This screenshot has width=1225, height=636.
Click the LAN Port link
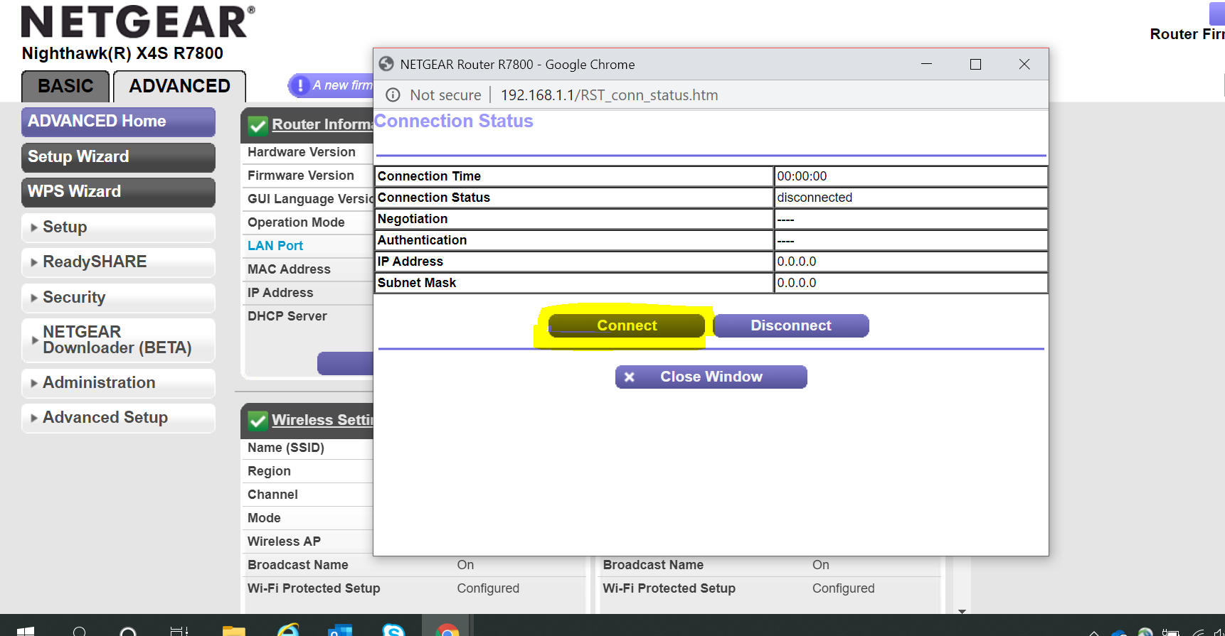(275, 246)
